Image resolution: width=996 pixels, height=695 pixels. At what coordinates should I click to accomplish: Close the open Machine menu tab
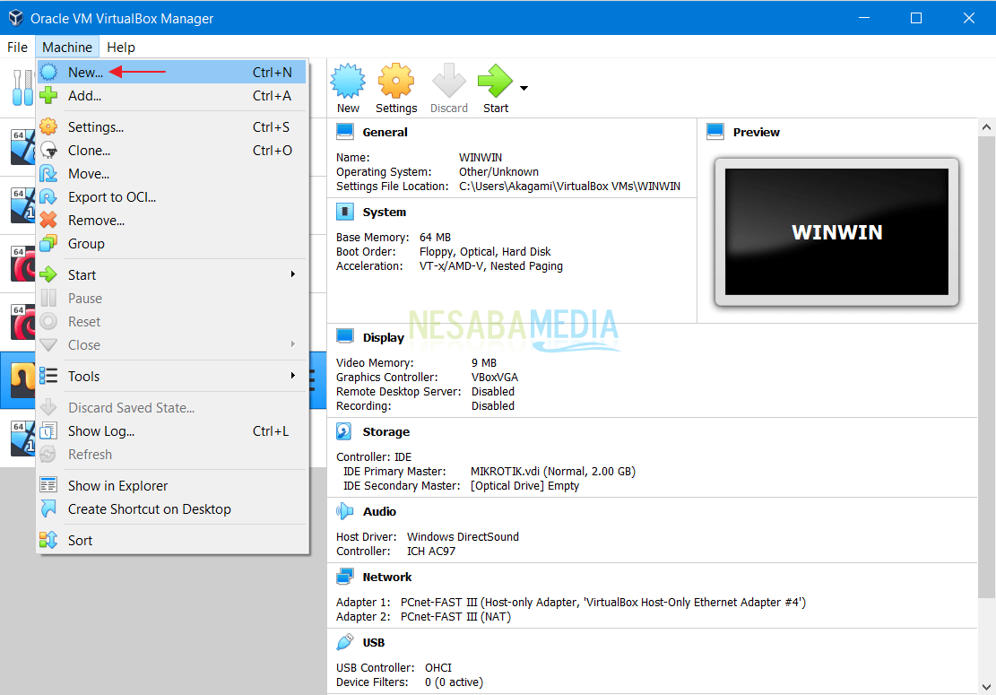point(67,47)
